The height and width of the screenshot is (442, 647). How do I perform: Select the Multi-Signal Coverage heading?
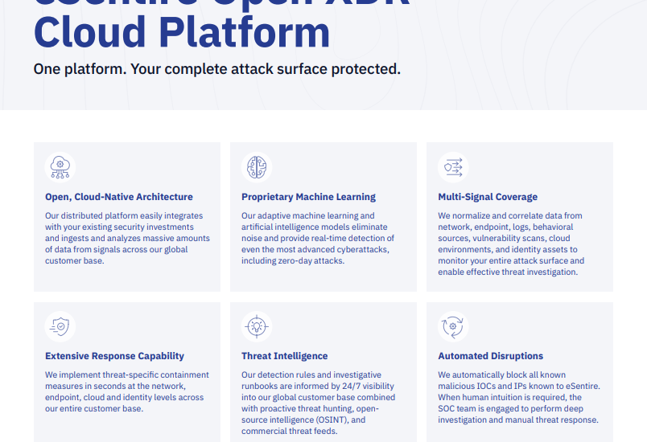click(x=488, y=197)
